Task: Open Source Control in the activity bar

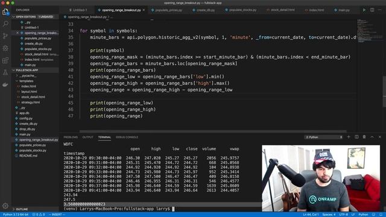Action: pyautogui.click(x=5, y=36)
